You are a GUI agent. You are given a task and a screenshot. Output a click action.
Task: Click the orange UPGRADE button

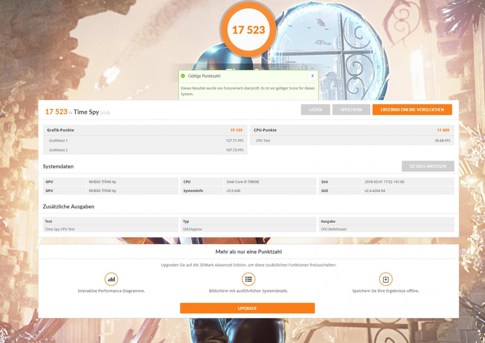[247, 308]
